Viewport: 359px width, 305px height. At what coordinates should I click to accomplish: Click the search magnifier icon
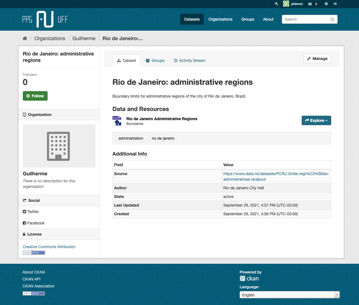(x=332, y=19)
